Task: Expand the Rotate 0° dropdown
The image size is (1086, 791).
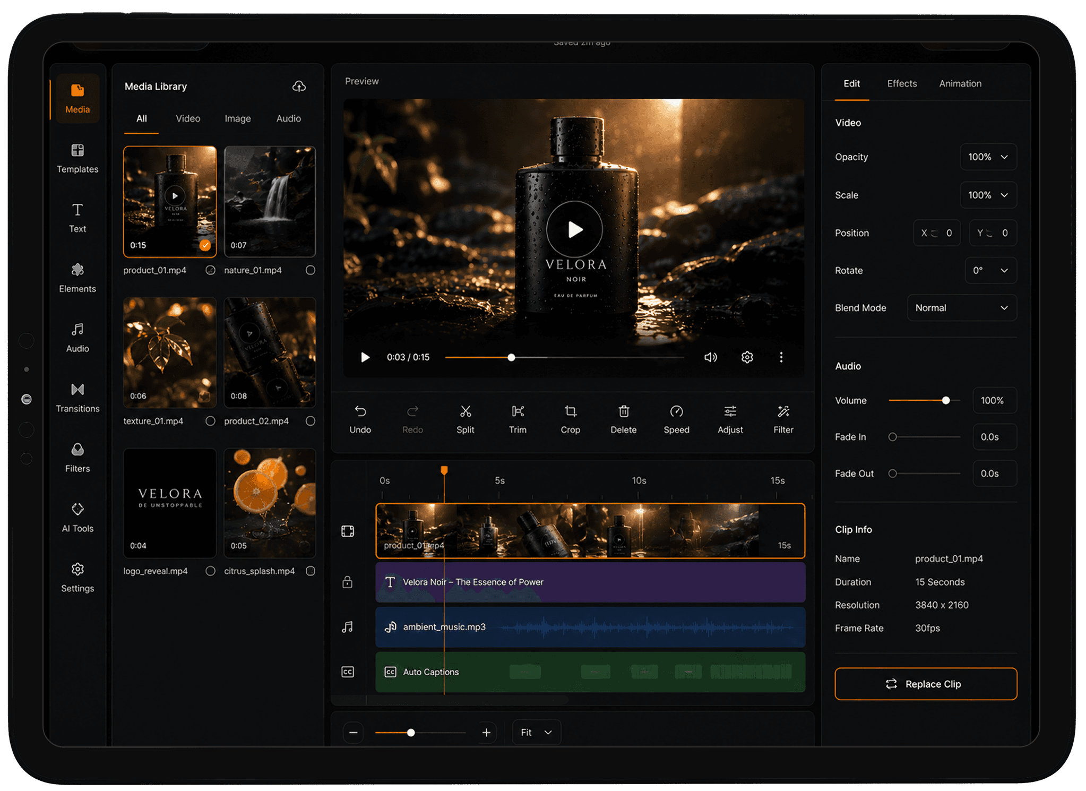Action: 990,270
